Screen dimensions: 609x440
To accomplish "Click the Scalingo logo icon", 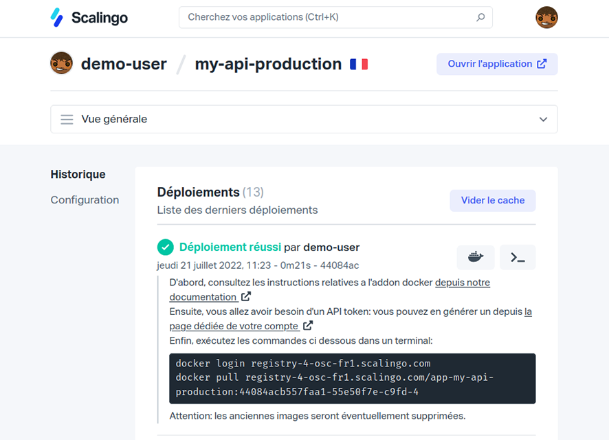I will [57, 18].
